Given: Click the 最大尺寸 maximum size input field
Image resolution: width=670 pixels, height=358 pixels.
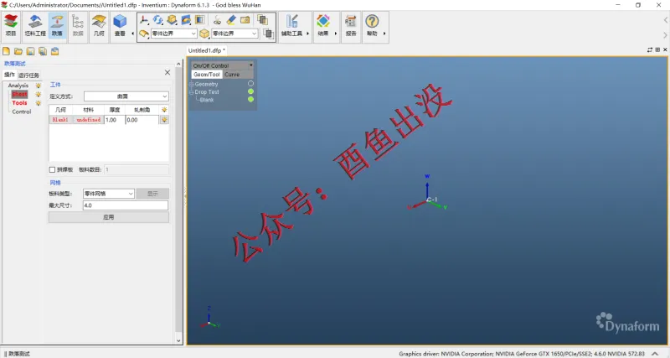Looking at the screenshot, I should pyautogui.click(x=125, y=205).
